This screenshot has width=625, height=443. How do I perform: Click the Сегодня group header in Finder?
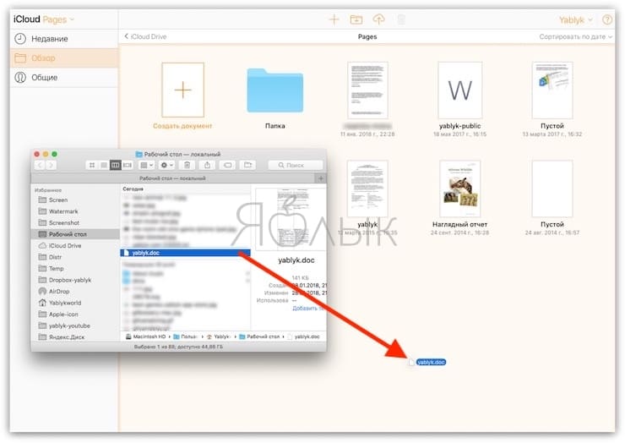(133, 189)
